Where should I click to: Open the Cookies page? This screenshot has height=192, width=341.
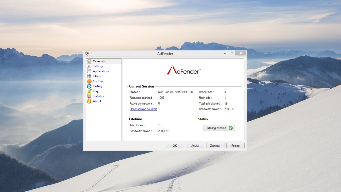tap(98, 81)
